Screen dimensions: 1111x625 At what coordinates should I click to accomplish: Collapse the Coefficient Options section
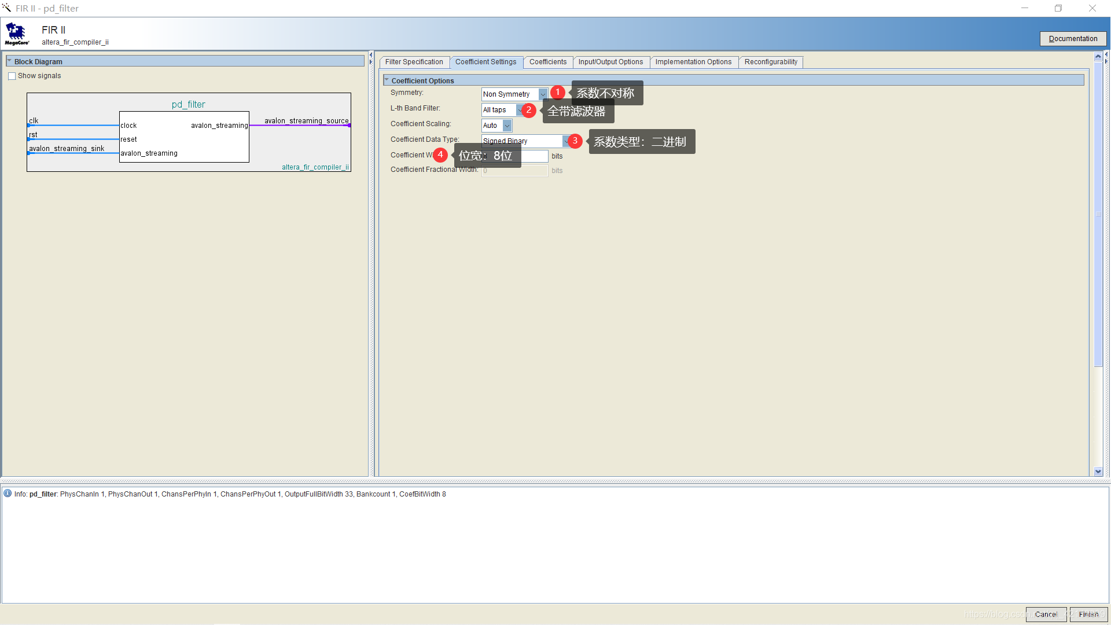click(x=387, y=80)
